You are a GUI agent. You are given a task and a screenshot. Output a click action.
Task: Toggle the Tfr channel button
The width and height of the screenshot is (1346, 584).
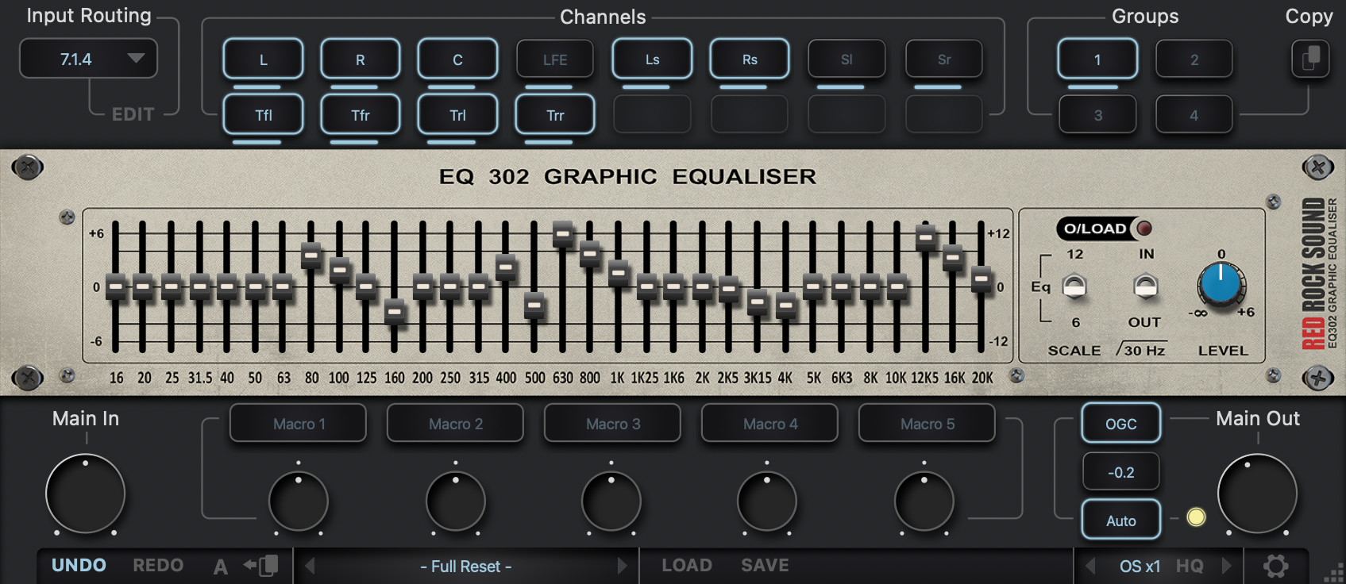[x=361, y=115]
